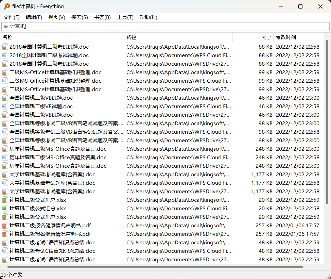
Task: Click 248 KB size in WPSDrive row
Action: (x=264, y=166)
